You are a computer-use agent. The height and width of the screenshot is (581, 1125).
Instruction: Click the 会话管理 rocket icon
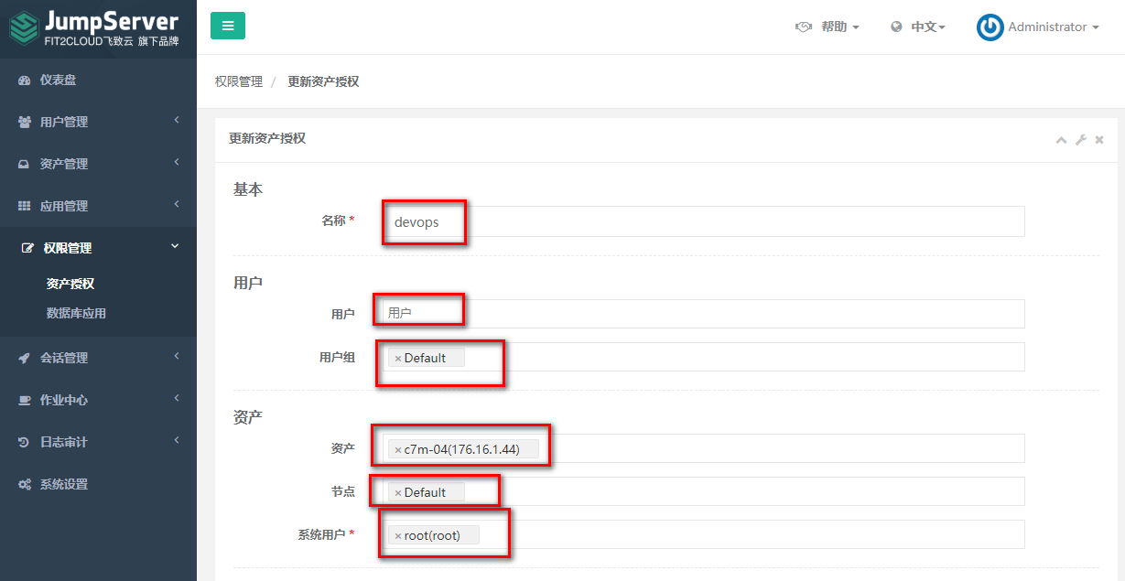pos(25,358)
